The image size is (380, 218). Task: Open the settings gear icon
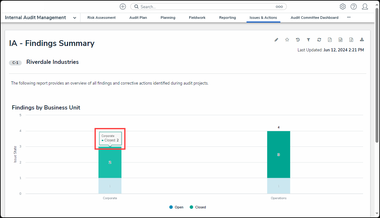343,7
